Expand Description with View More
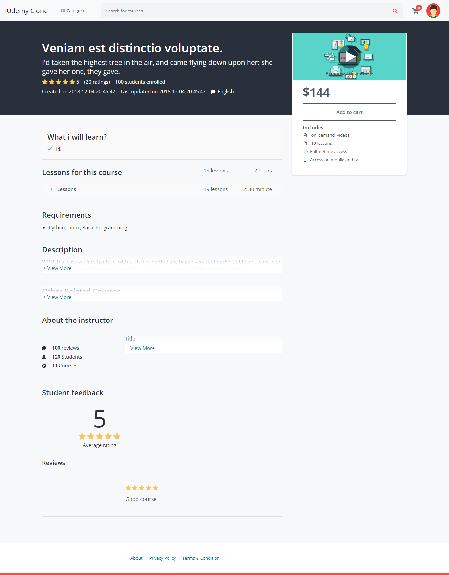 [x=58, y=268]
